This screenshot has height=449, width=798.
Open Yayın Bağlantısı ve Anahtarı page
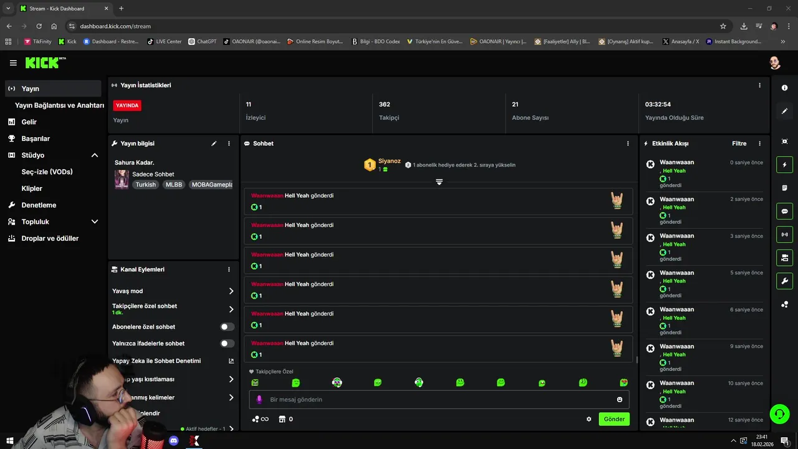click(x=59, y=105)
